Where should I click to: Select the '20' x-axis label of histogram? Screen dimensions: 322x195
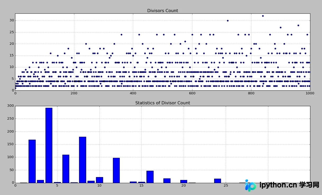point(184,186)
